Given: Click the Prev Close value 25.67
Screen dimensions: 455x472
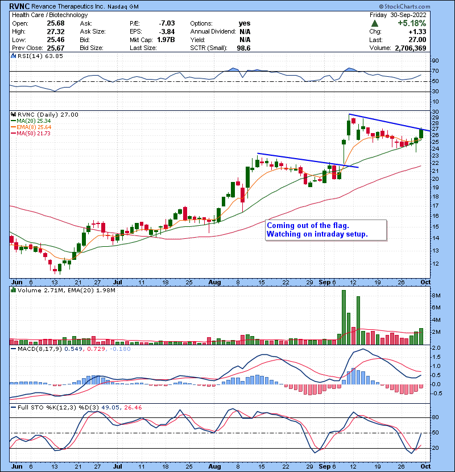Looking at the screenshot, I should 56,48.
